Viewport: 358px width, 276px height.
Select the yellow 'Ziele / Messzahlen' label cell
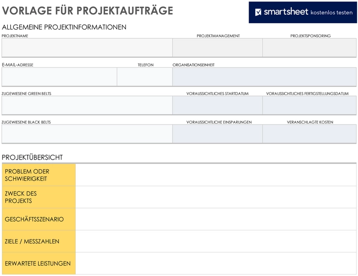[x=39, y=241]
